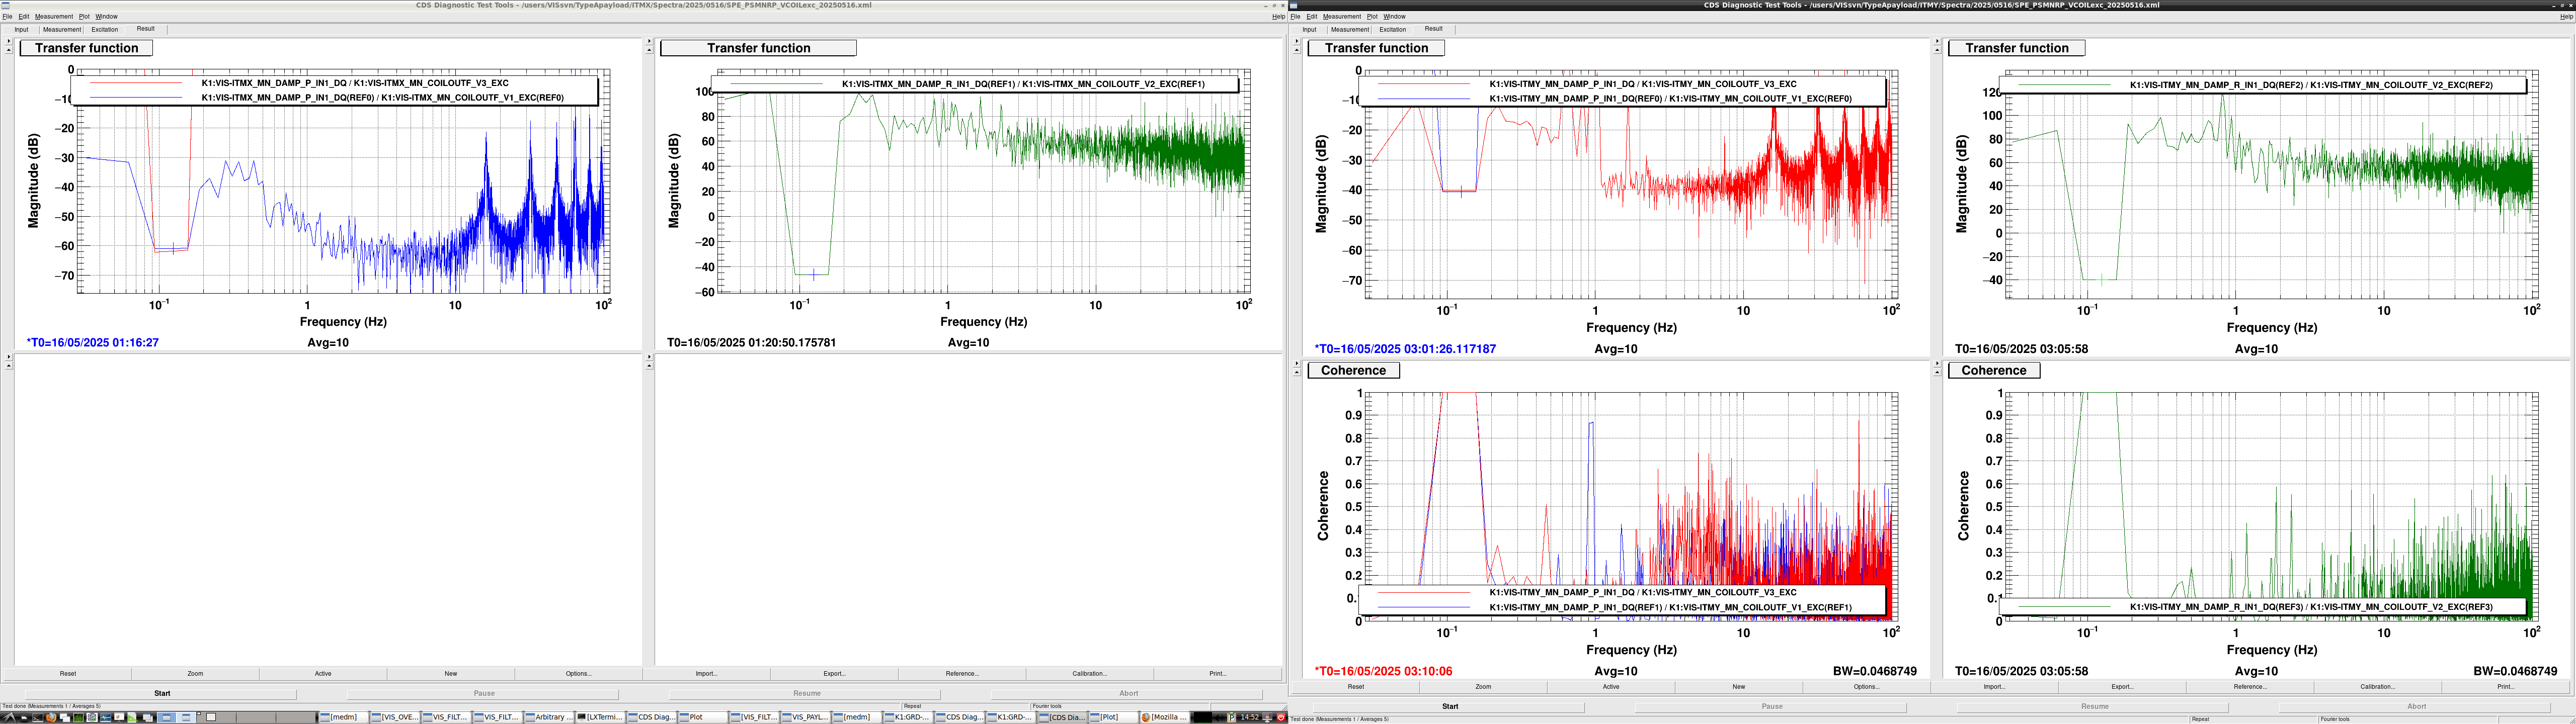Switch to Excitation tab in ITMY window
Viewport: 2576px width, 724px height.
pos(1393,29)
